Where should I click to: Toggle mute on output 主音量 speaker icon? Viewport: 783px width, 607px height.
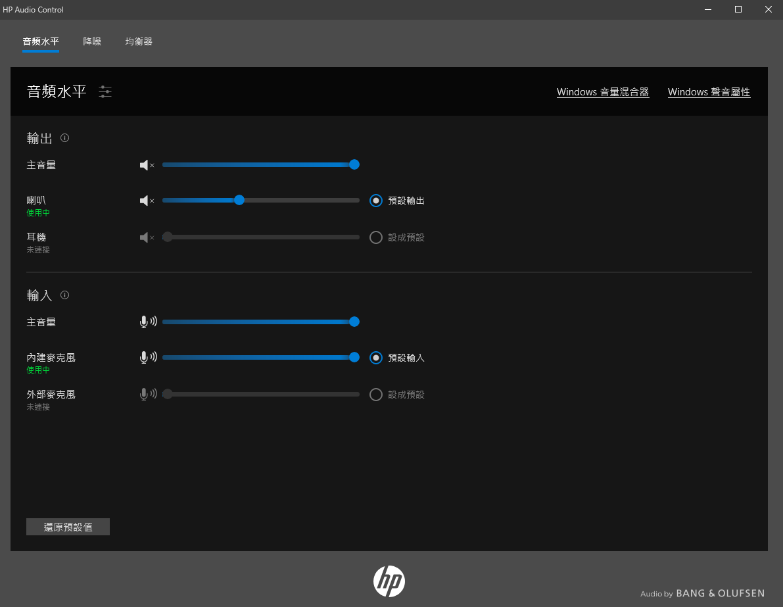[147, 165]
